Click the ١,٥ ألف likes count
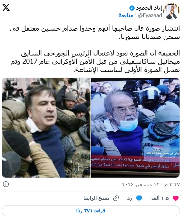Image resolution: width=183 pixels, height=220 pixels. (x=160, y=198)
